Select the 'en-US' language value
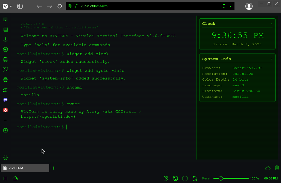The image size is (281, 183). pos(238,85)
